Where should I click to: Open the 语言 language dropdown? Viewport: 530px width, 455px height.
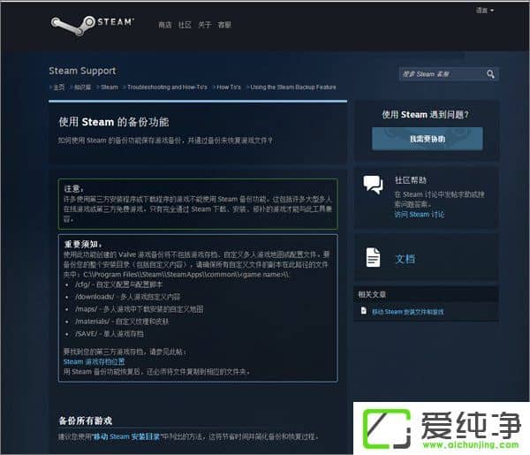(485, 11)
